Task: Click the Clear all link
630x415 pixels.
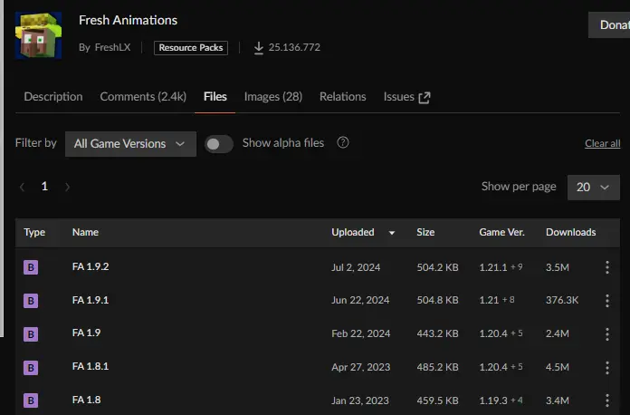Action: point(602,143)
